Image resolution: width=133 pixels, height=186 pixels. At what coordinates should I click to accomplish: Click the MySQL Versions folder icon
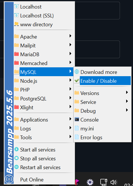[x=77, y=93]
